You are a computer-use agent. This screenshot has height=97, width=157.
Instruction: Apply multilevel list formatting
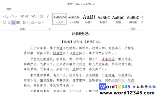point(14,16)
